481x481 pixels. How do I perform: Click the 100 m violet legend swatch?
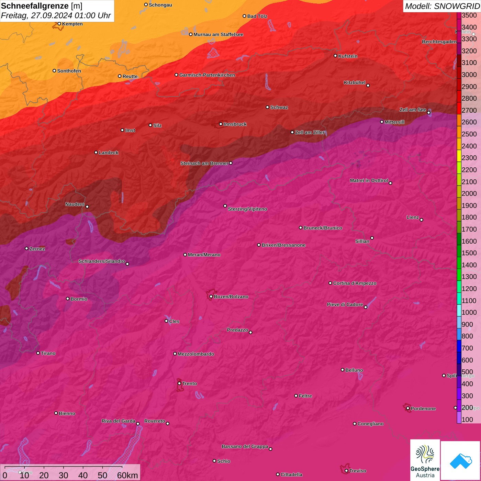coord(459,417)
